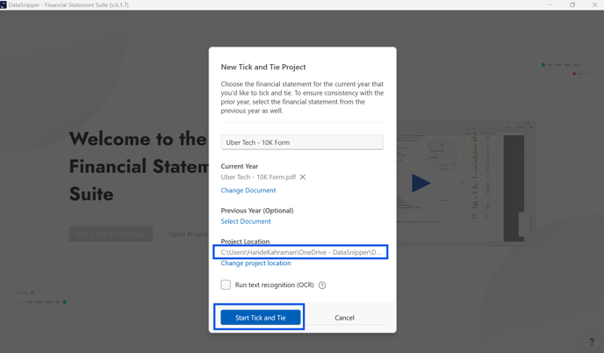The height and width of the screenshot is (353, 604).
Task: Cancel the new project dialog
Action: point(344,318)
